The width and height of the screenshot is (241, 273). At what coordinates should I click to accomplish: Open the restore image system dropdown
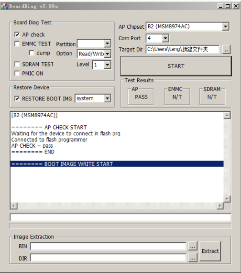click(x=108, y=98)
